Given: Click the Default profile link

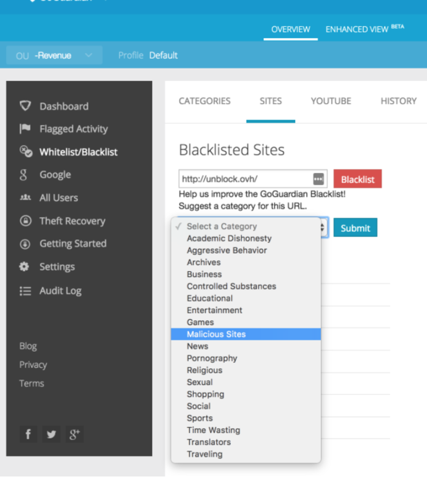Looking at the screenshot, I should pyautogui.click(x=163, y=55).
